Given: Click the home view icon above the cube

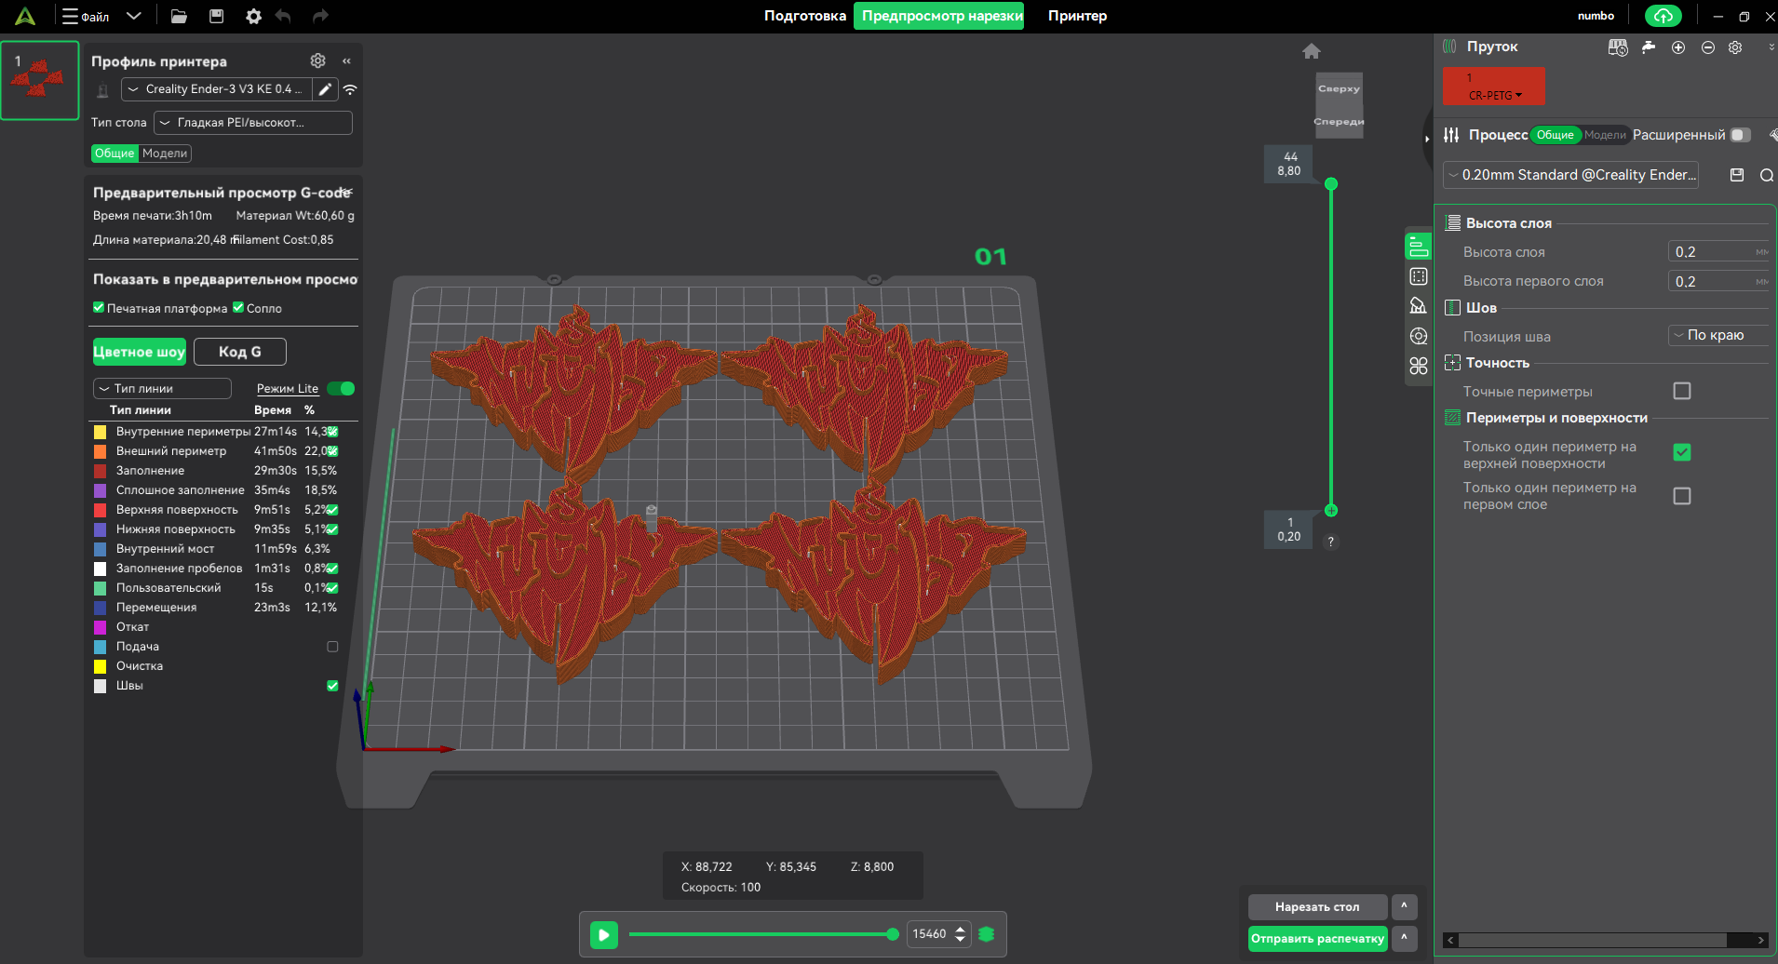Looking at the screenshot, I should click(1312, 51).
